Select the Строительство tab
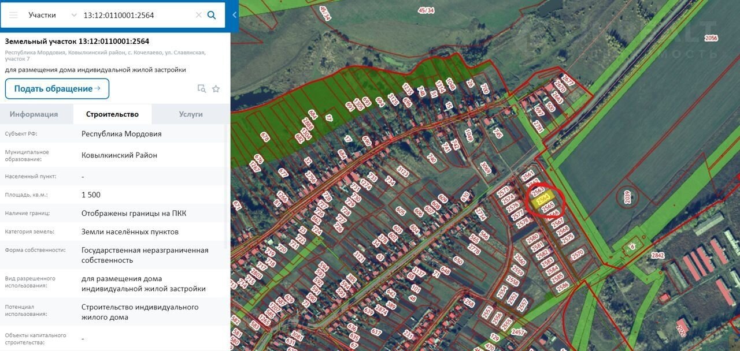Screen dimensions: 740x351 [112, 114]
